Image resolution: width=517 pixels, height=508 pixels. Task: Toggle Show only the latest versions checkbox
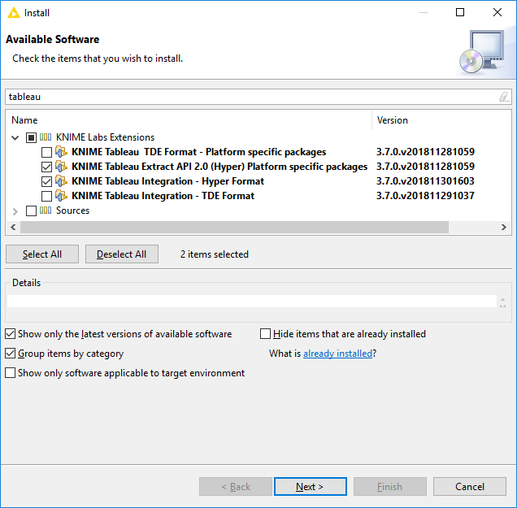pyautogui.click(x=11, y=334)
